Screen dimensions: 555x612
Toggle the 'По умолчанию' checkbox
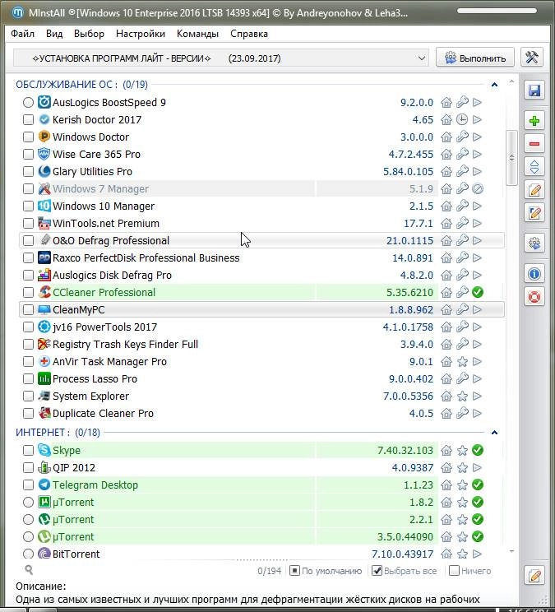(294, 571)
